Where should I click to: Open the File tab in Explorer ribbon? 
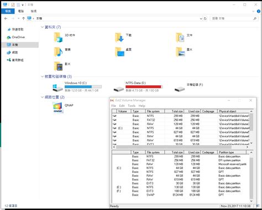tap(8, 11)
